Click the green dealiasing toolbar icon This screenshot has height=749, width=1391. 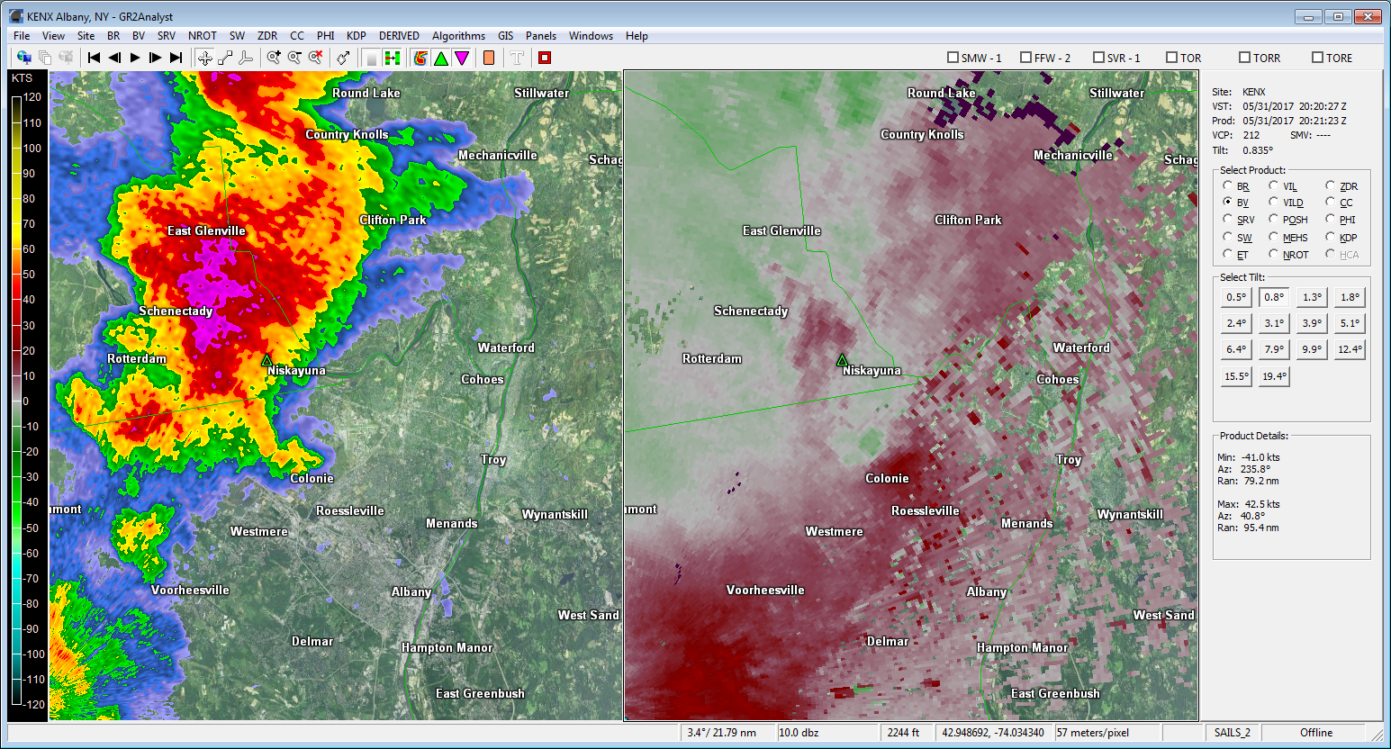(393, 58)
